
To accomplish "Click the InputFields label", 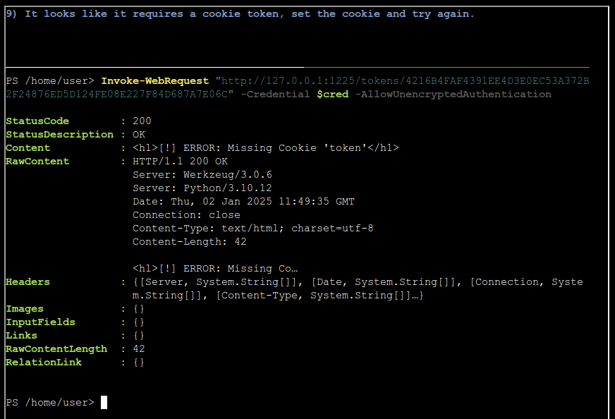I will [x=40, y=322].
